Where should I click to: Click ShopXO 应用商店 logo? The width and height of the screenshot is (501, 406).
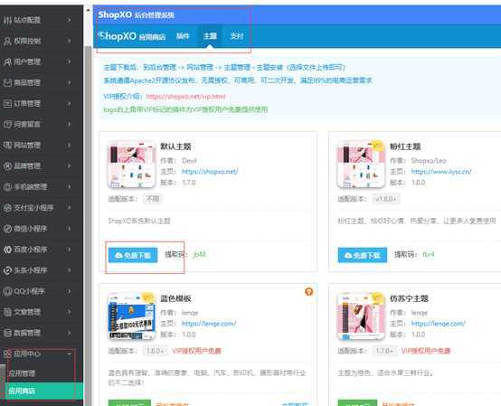click(x=132, y=36)
